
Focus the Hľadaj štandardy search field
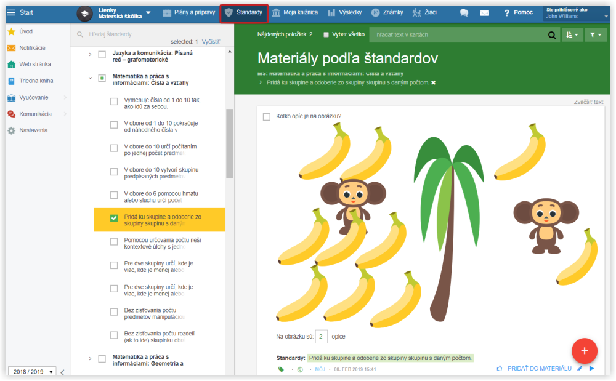(149, 34)
